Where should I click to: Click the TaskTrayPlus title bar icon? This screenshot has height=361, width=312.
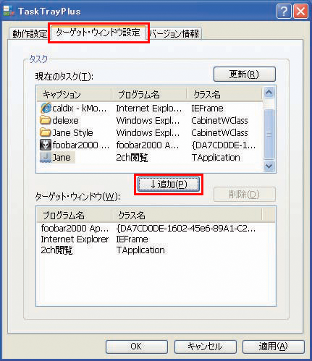9,11
